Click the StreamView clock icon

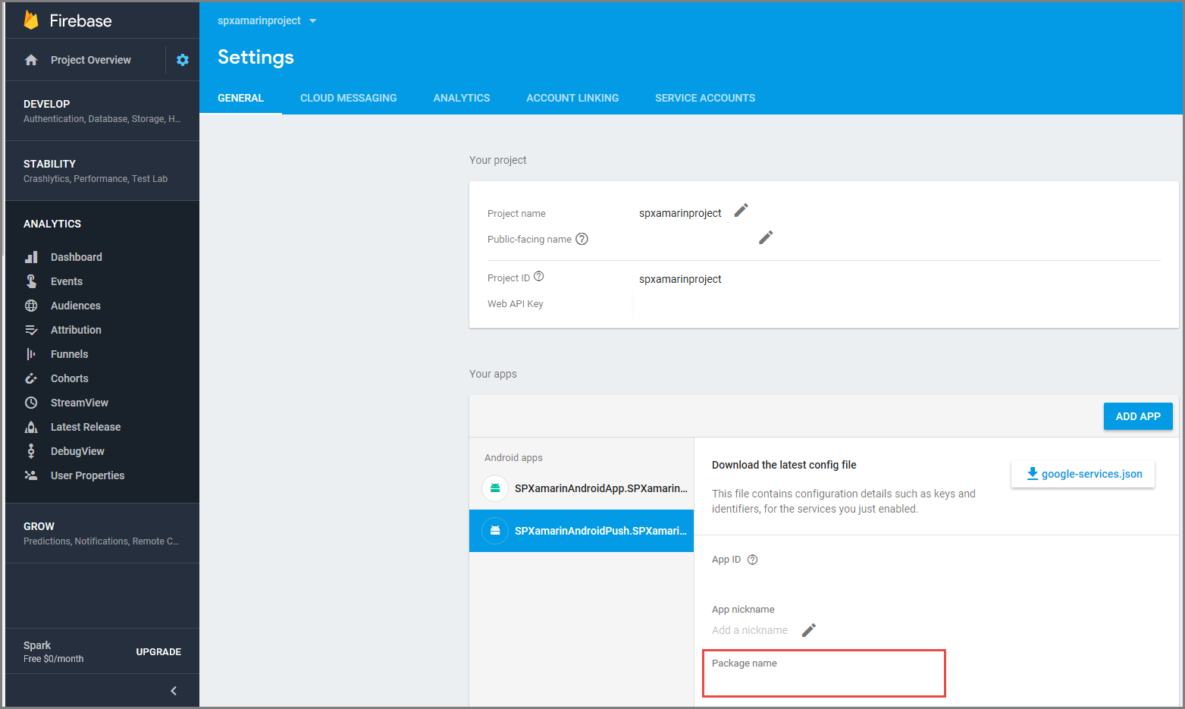pyautogui.click(x=31, y=403)
